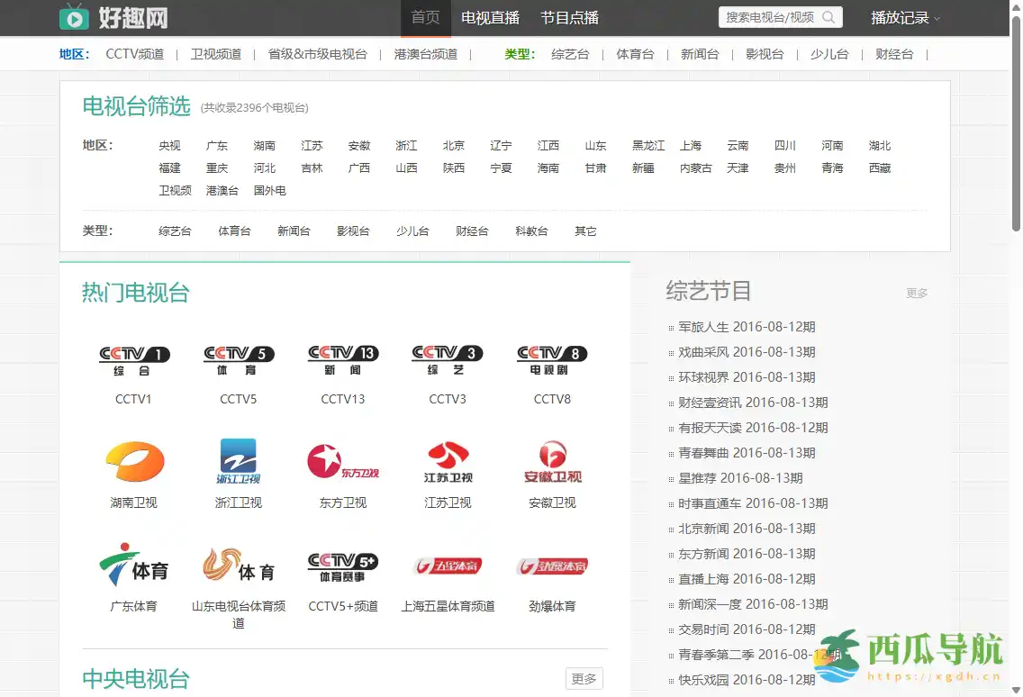Click the CCTV13 news channel logo
The image size is (1023, 697).
[x=342, y=357]
